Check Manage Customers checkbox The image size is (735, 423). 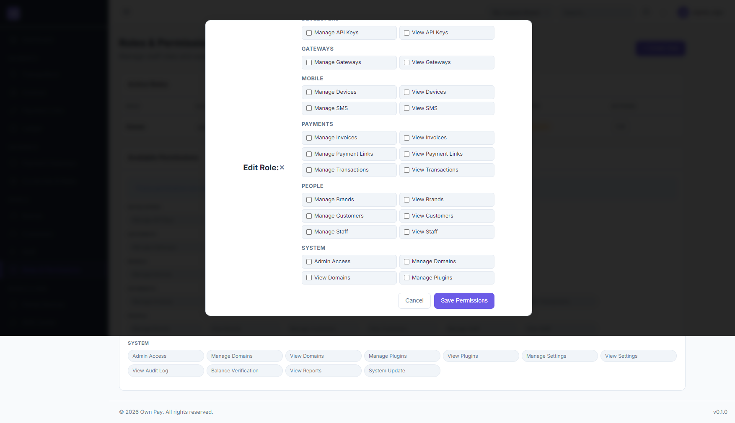pyautogui.click(x=309, y=216)
